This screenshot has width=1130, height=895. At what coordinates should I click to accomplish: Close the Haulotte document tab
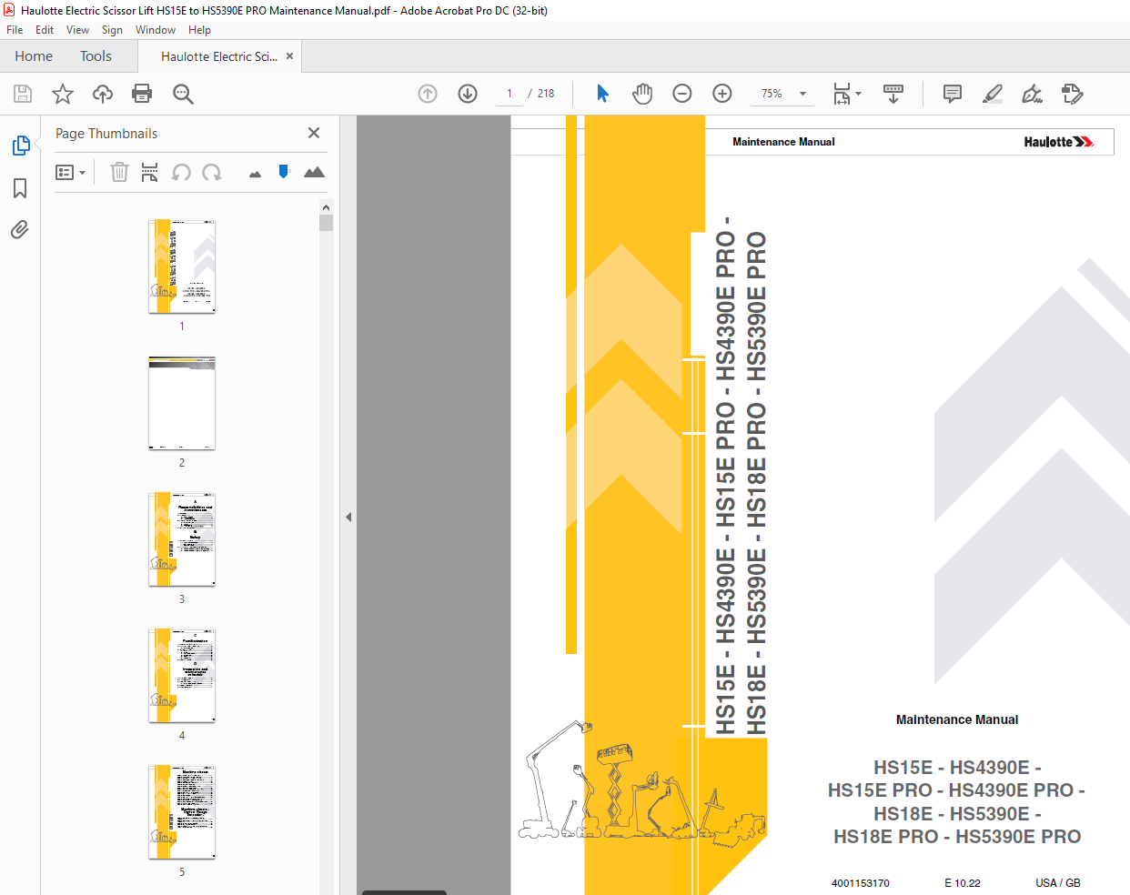(289, 56)
